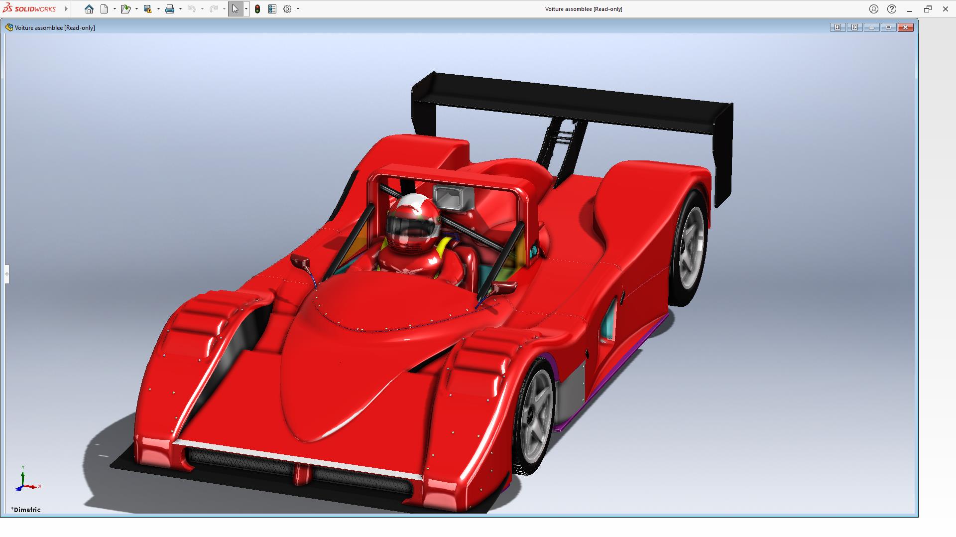Click the Home welcome icon
Viewport: 956px width, 537px height.
click(x=89, y=9)
